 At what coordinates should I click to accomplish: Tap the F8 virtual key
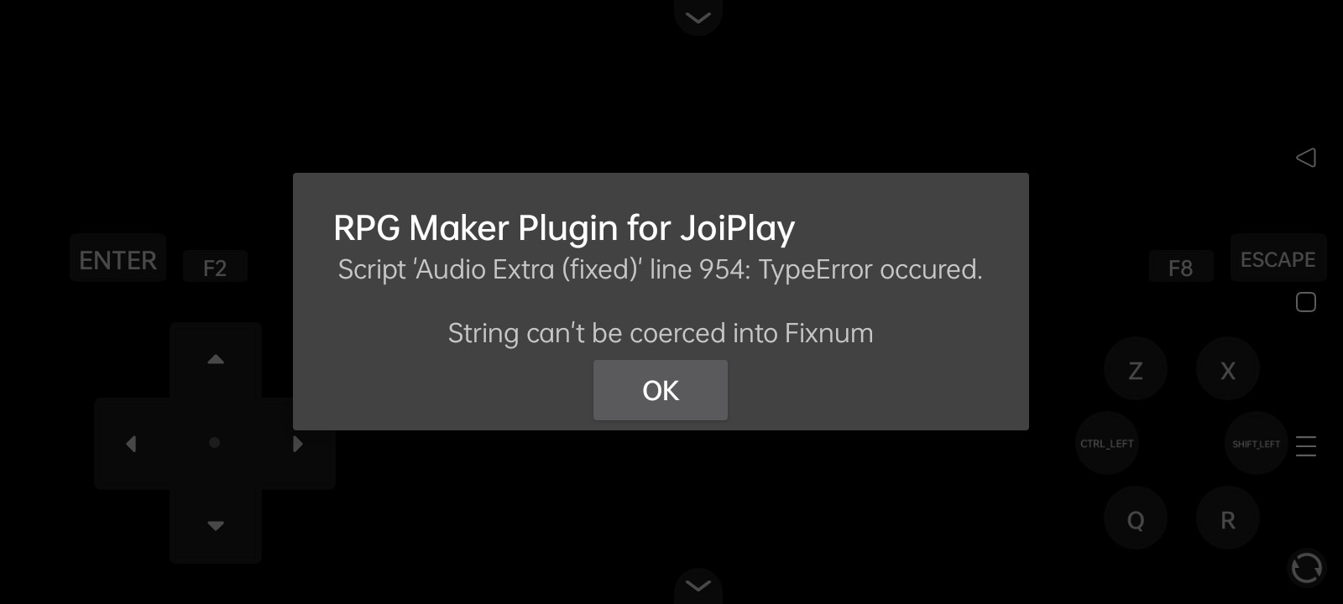click(x=1180, y=268)
